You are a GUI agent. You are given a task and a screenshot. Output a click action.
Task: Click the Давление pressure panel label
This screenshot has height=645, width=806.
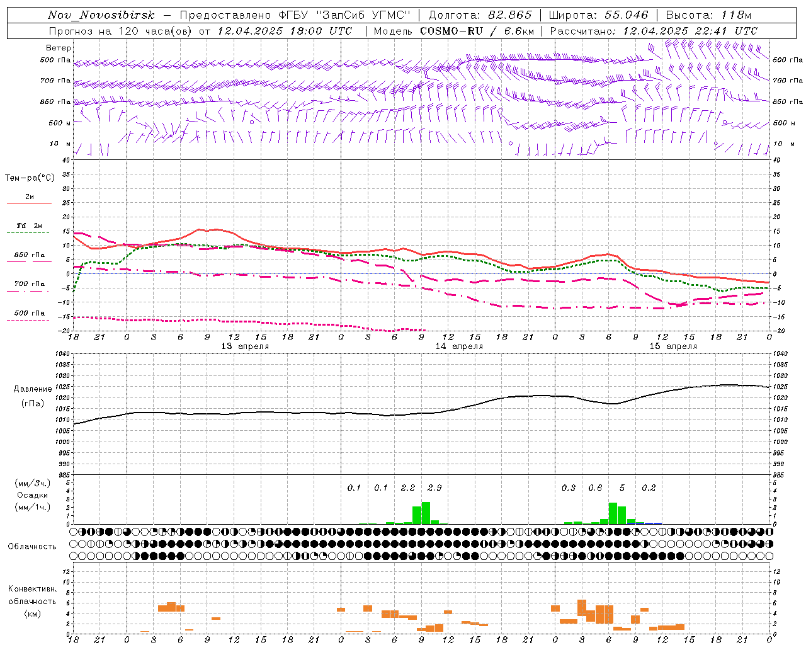(x=33, y=389)
